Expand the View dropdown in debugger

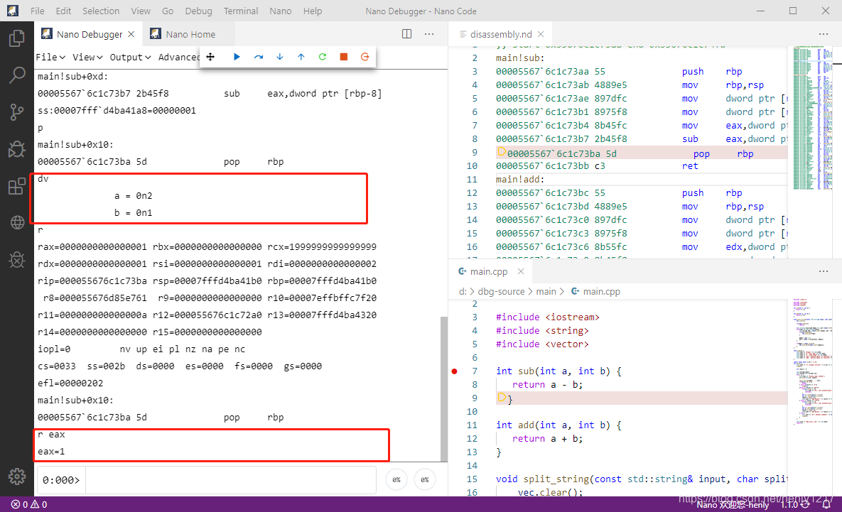coord(87,57)
